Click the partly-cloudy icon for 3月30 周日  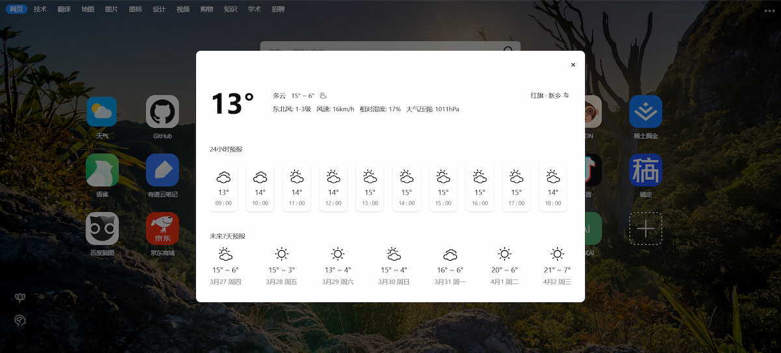click(x=394, y=254)
